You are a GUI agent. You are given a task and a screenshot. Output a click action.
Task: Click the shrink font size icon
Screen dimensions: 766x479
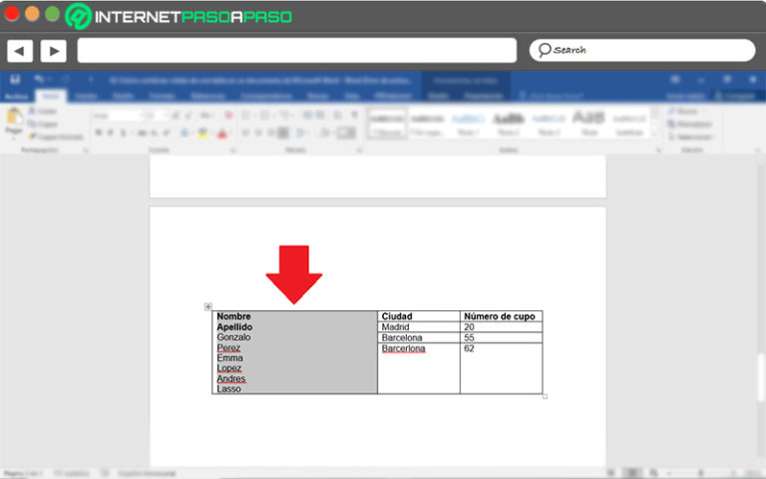click(189, 116)
